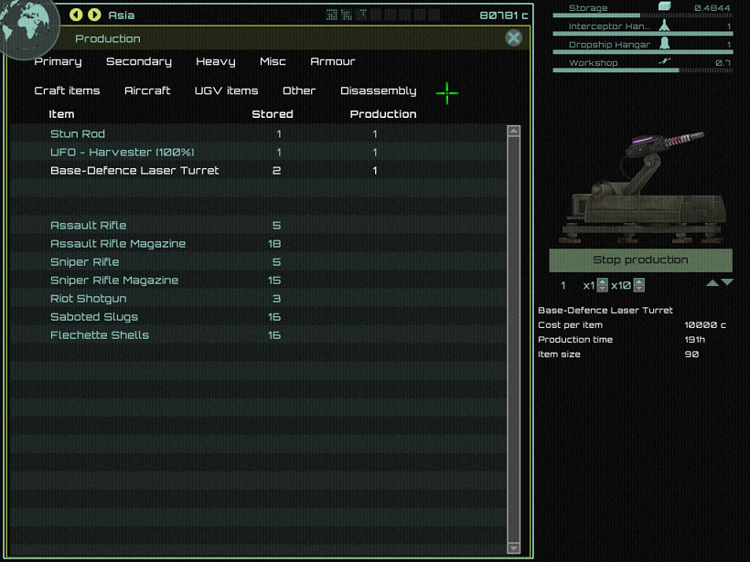Click the Production column header
The image size is (750, 562).
383,114
